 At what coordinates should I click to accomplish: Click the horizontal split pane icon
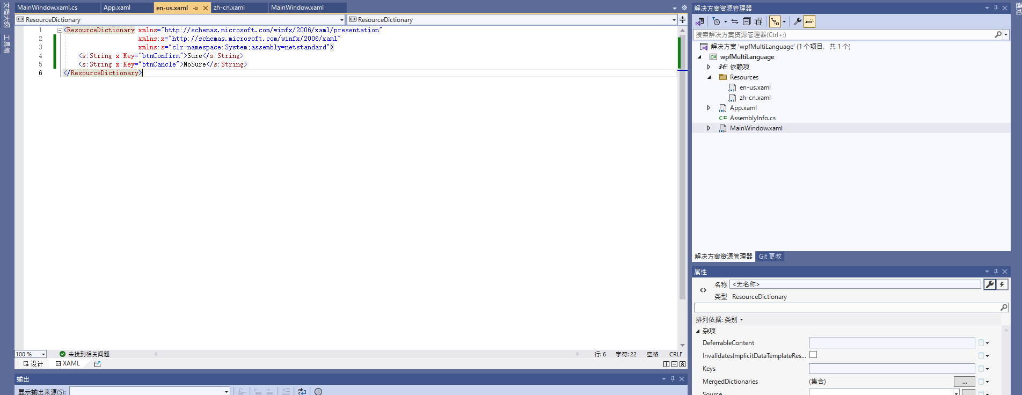tap(674, 364)
